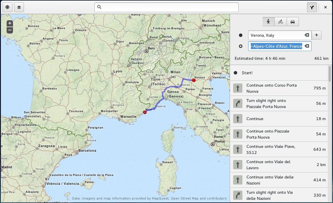Select bicycle routing mode
This screenshot has height=203, width=333.
(x=280, y=22)
